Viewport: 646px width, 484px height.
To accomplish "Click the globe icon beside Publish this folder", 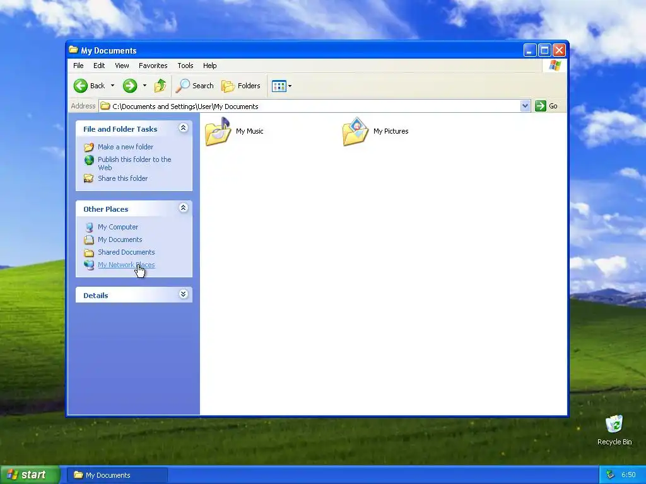I will [89, 160].
